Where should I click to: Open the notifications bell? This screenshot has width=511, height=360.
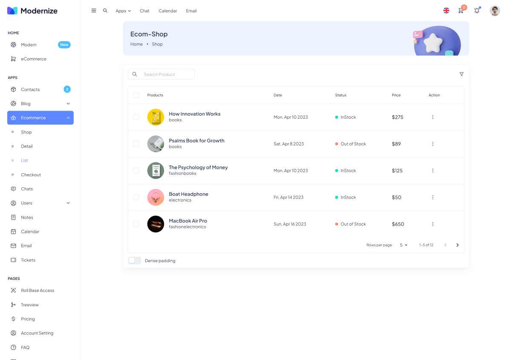click(x=477, y=11)
